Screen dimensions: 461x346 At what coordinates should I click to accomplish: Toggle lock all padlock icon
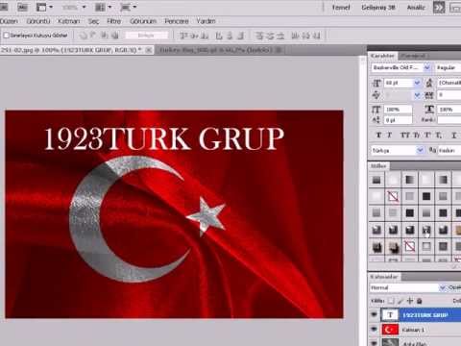pyautogui.click(x=420, y=301)
